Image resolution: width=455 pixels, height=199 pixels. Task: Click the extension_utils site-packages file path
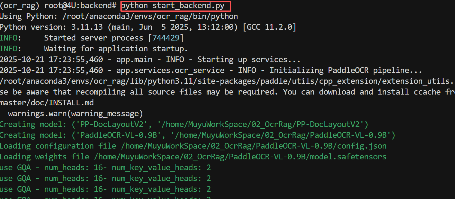(x=227, y=81)
